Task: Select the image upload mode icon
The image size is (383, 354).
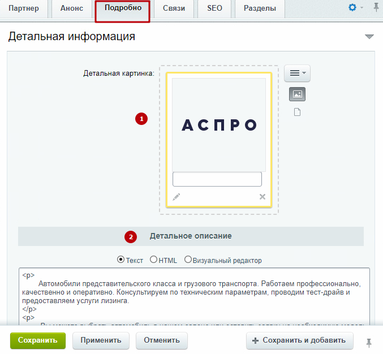Action: pyautogui.click(x=297, y=94)
